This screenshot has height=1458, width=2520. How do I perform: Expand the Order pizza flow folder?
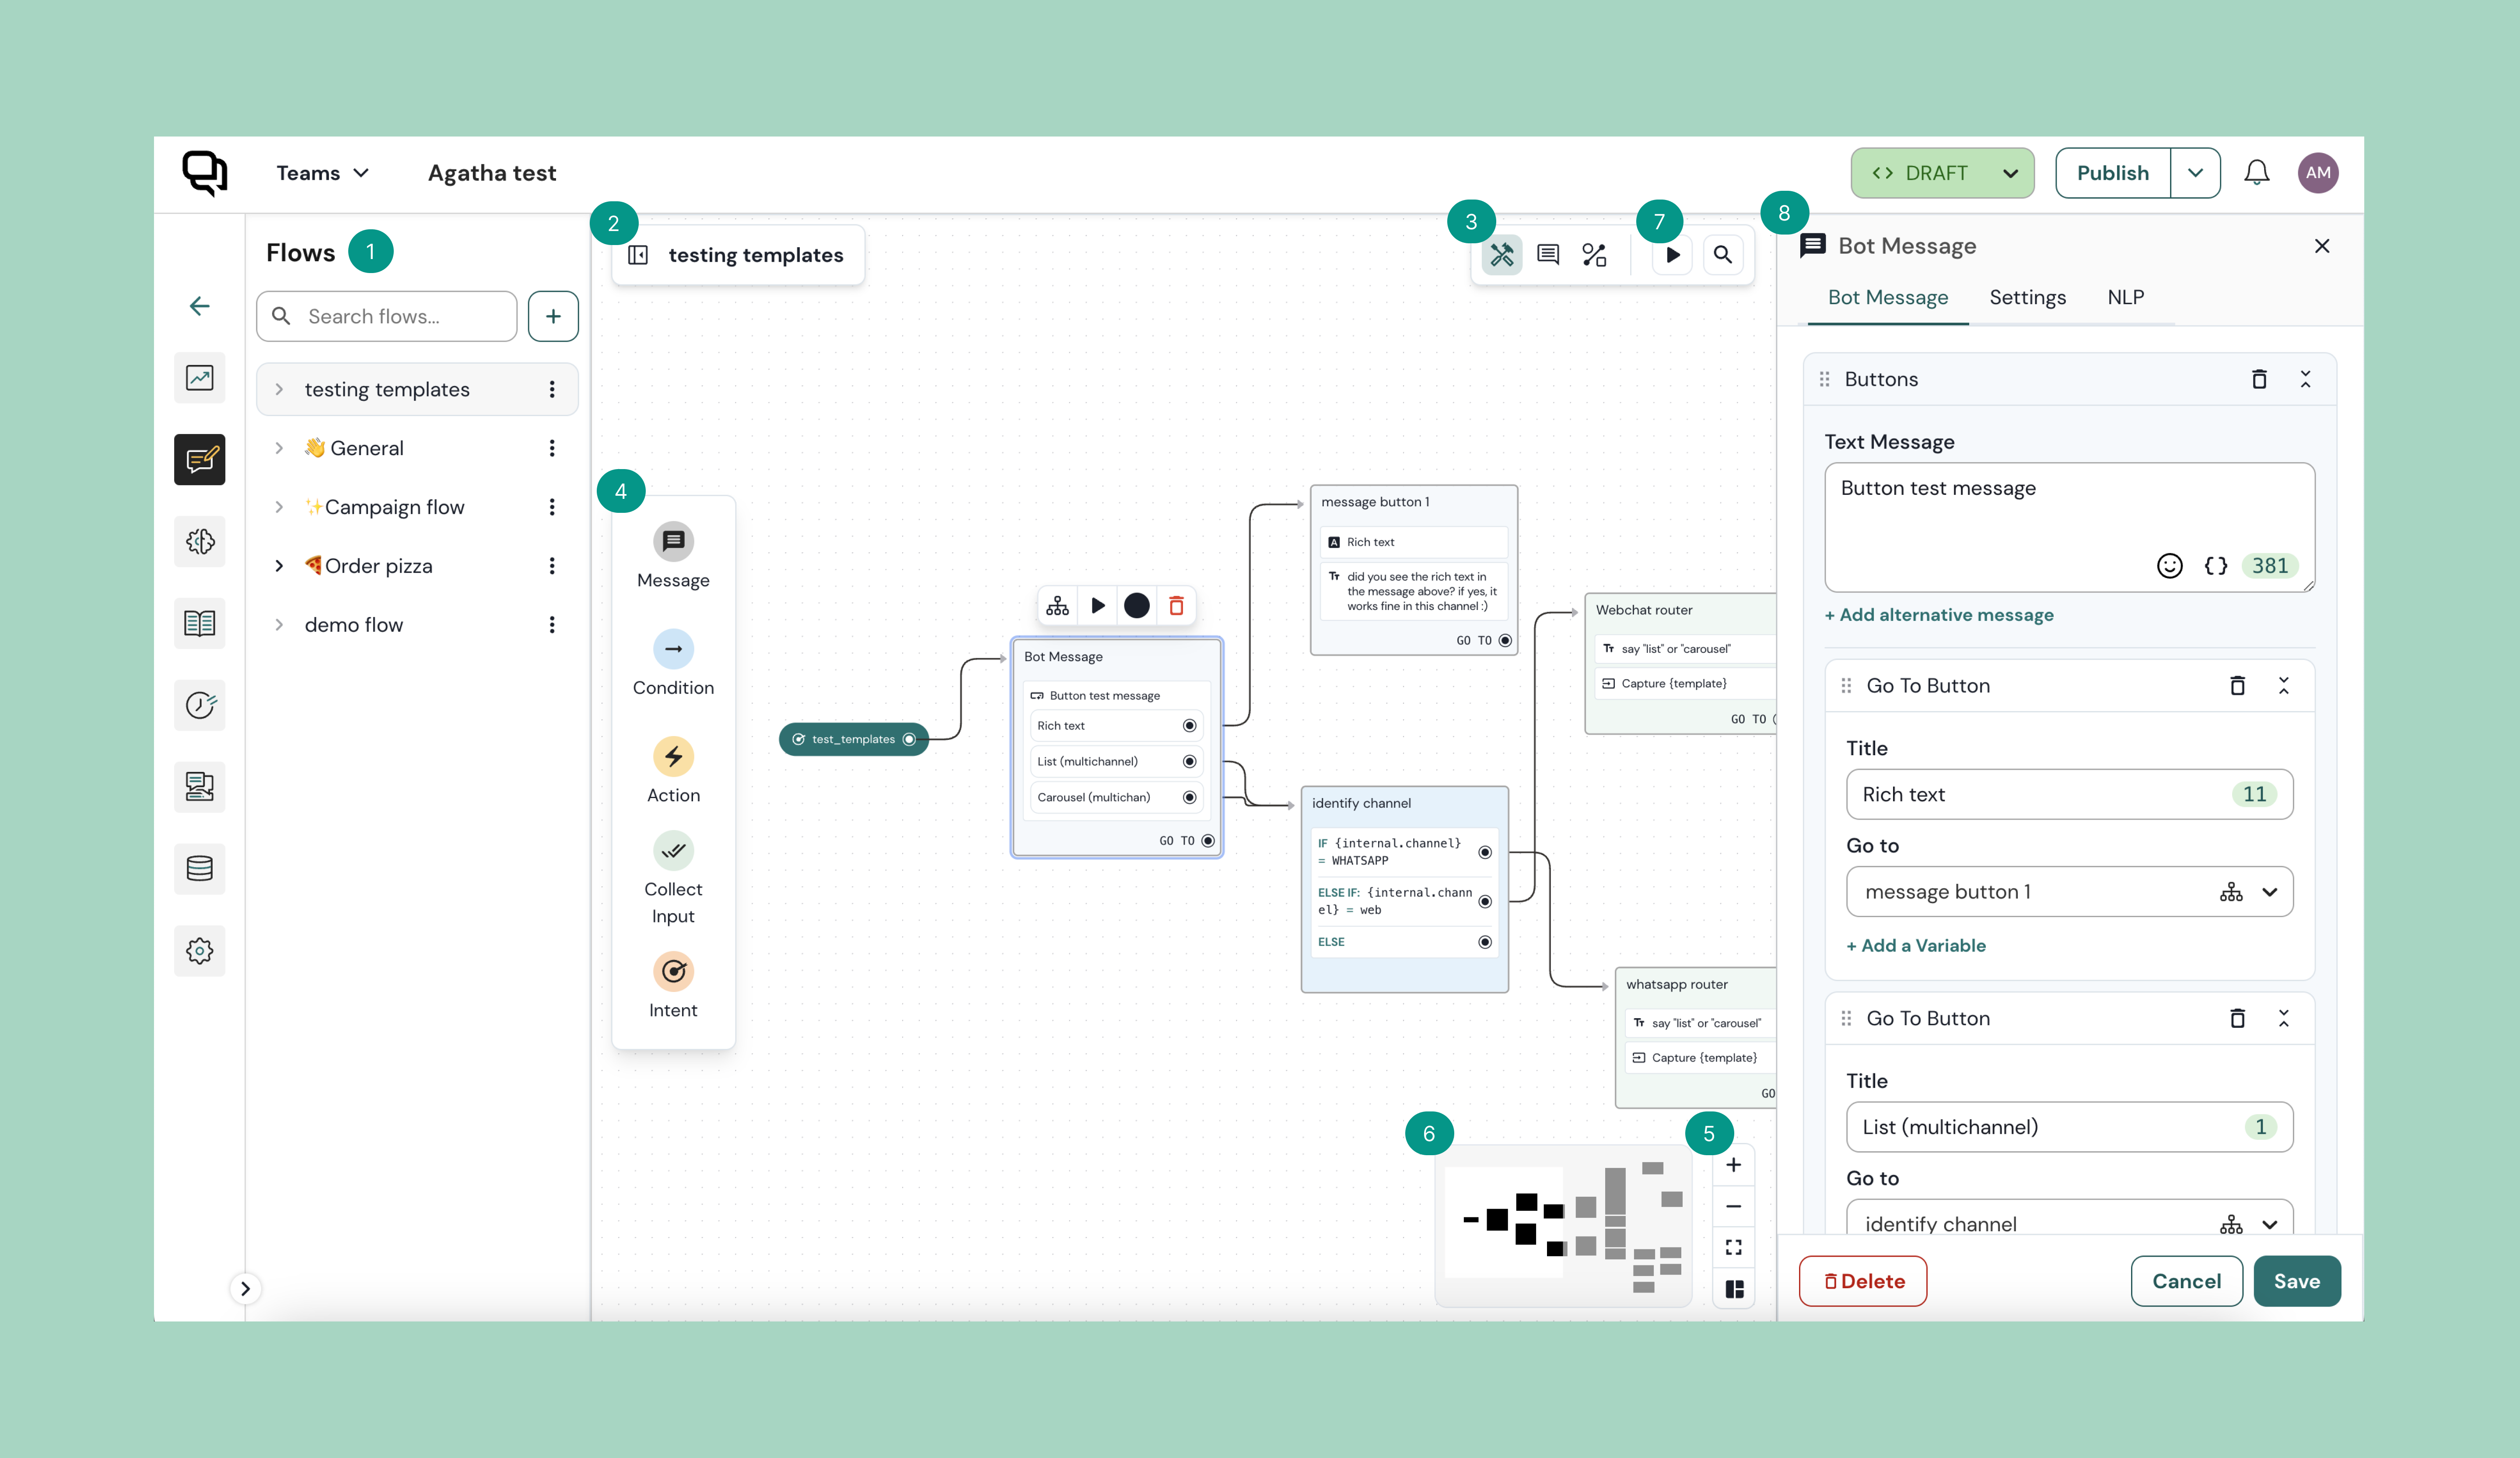point(279,566)
